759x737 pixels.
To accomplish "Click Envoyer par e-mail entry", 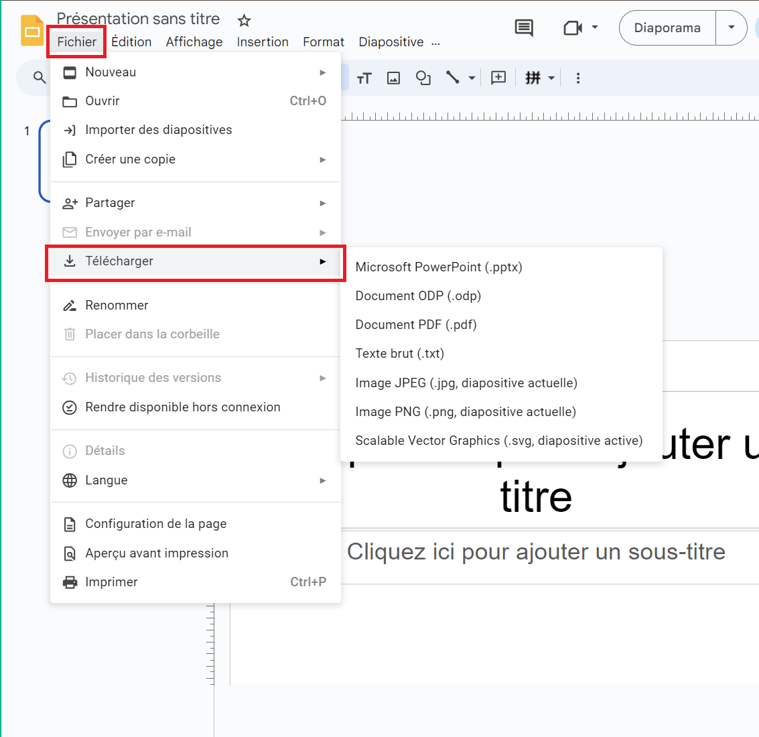I will click(196, 232).
